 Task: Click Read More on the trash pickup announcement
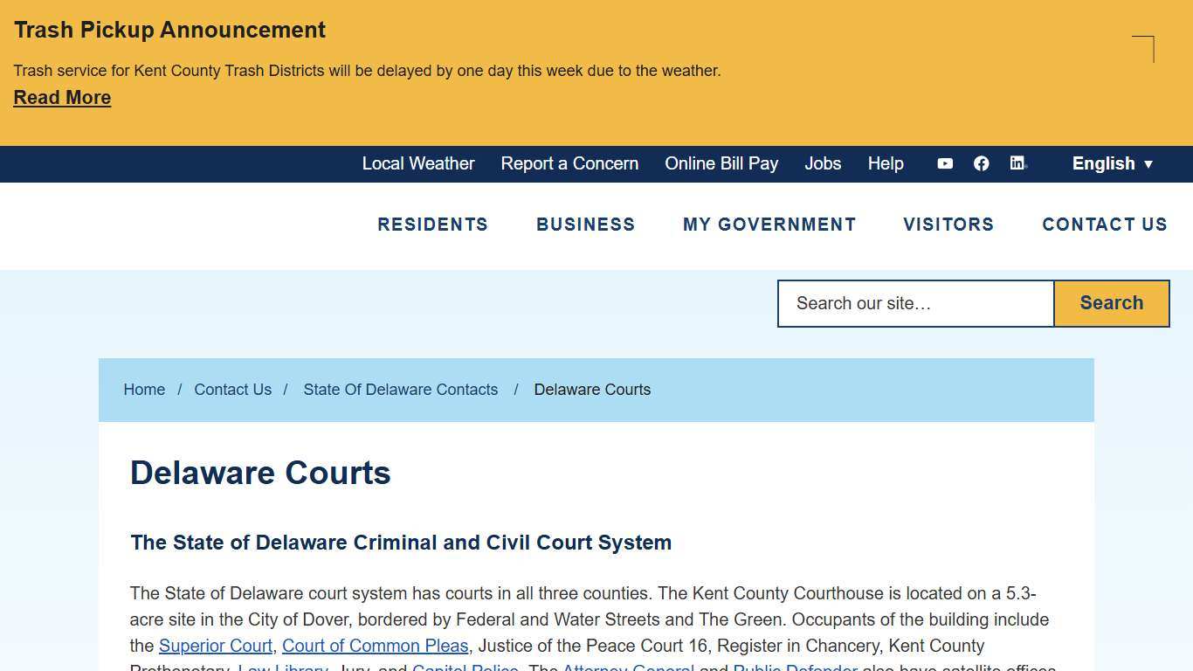click(x=61, y=97)
